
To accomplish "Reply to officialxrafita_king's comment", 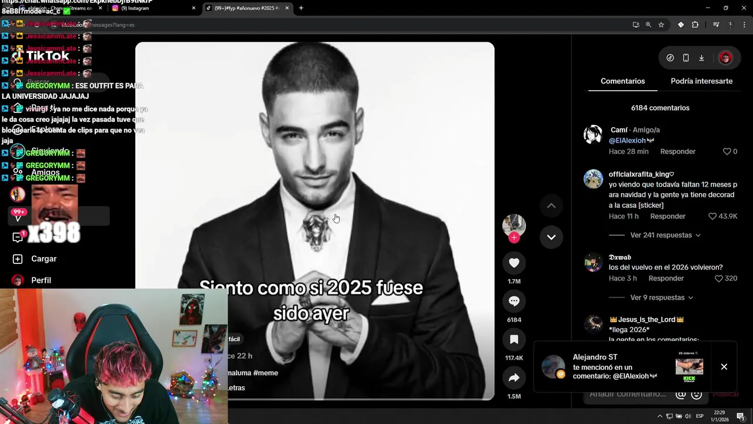I will [x=668, y=216].
